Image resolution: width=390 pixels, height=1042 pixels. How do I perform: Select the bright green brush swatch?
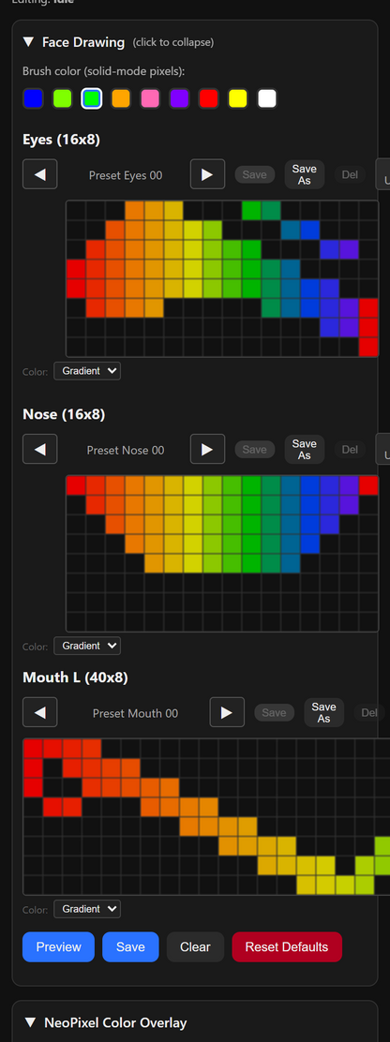tap(92, 98)
